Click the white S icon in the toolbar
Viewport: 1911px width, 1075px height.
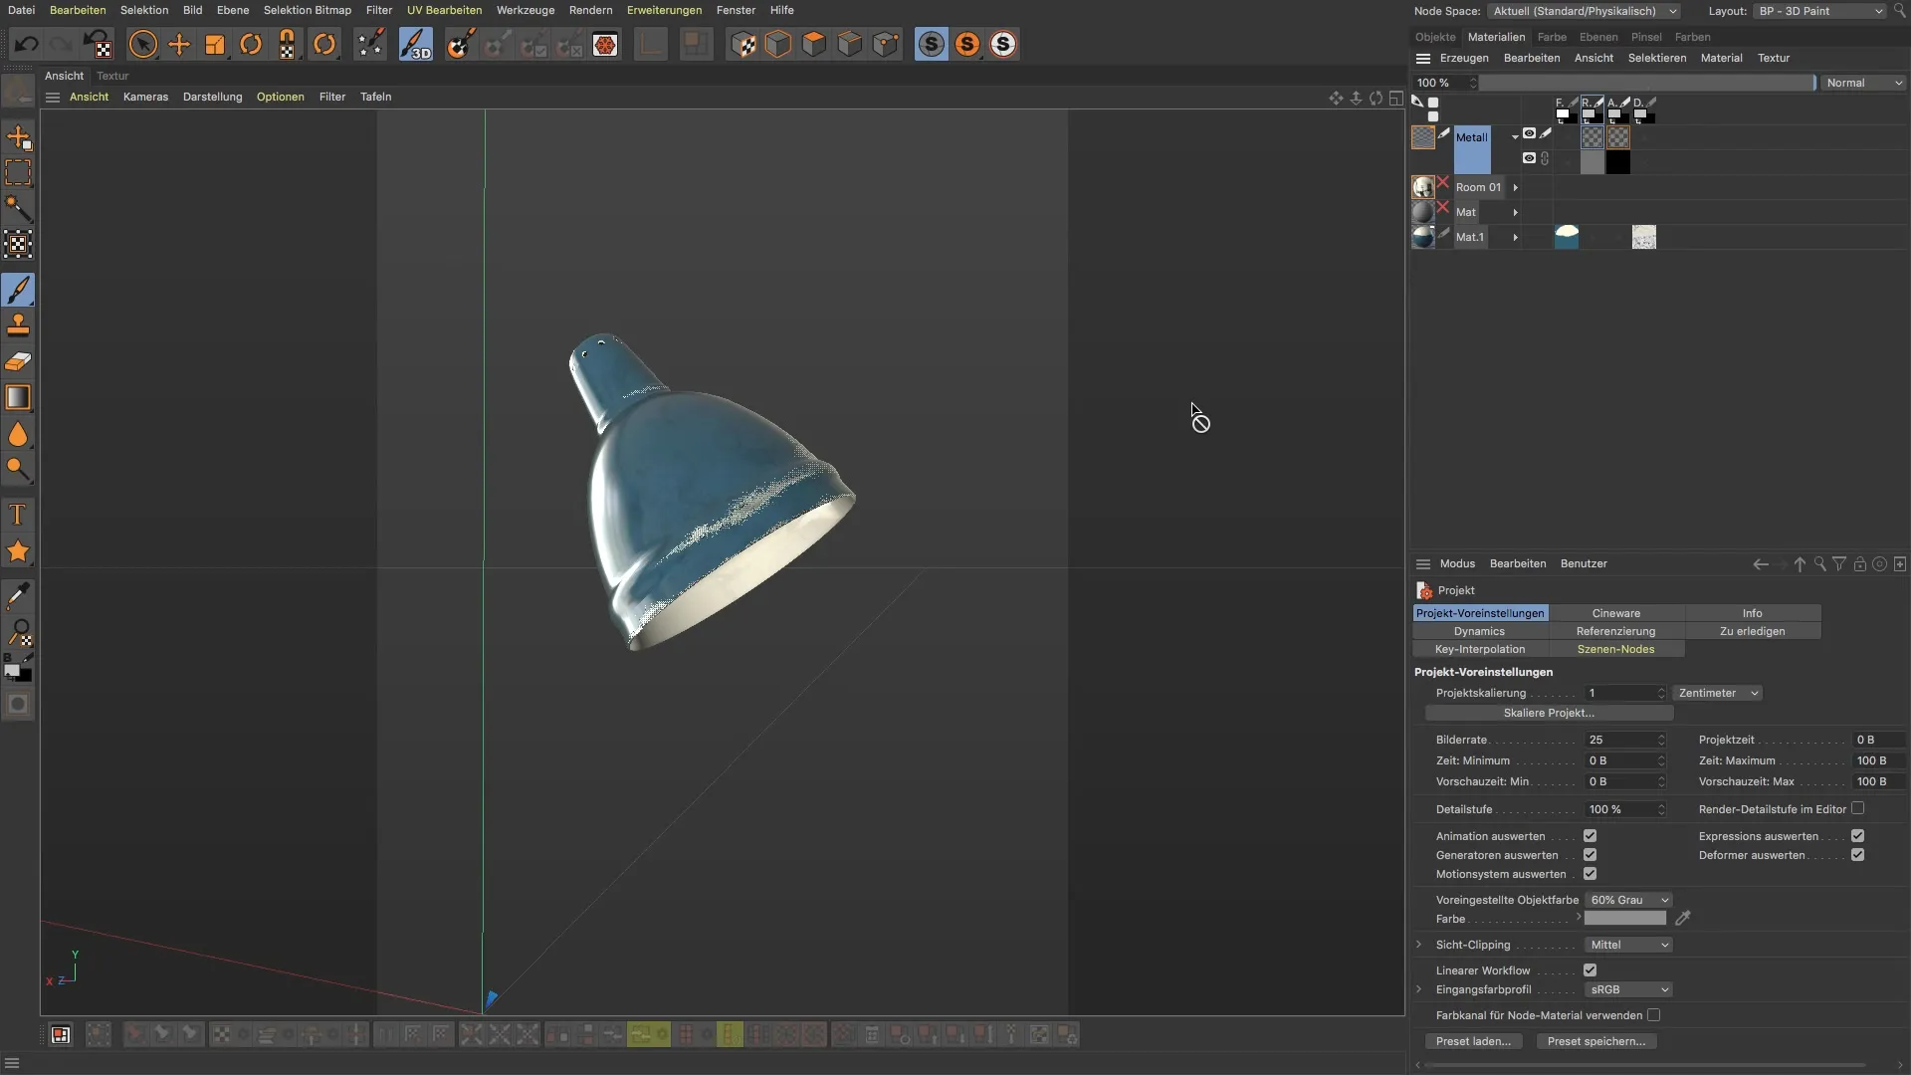pos(1003,44)
